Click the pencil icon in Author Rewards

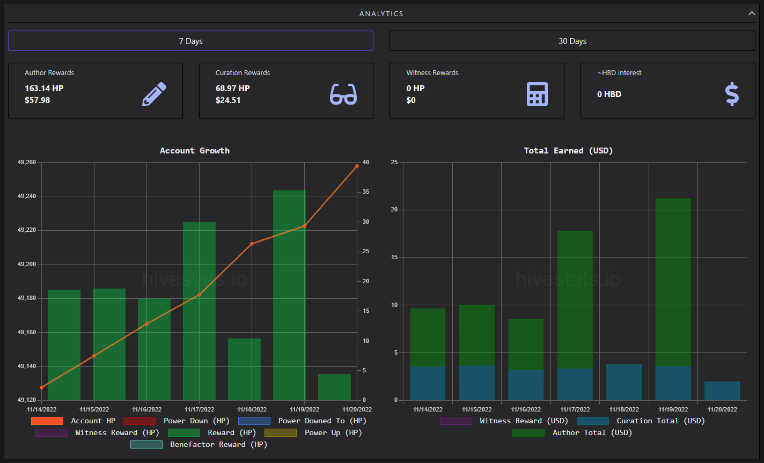[154, 94]
